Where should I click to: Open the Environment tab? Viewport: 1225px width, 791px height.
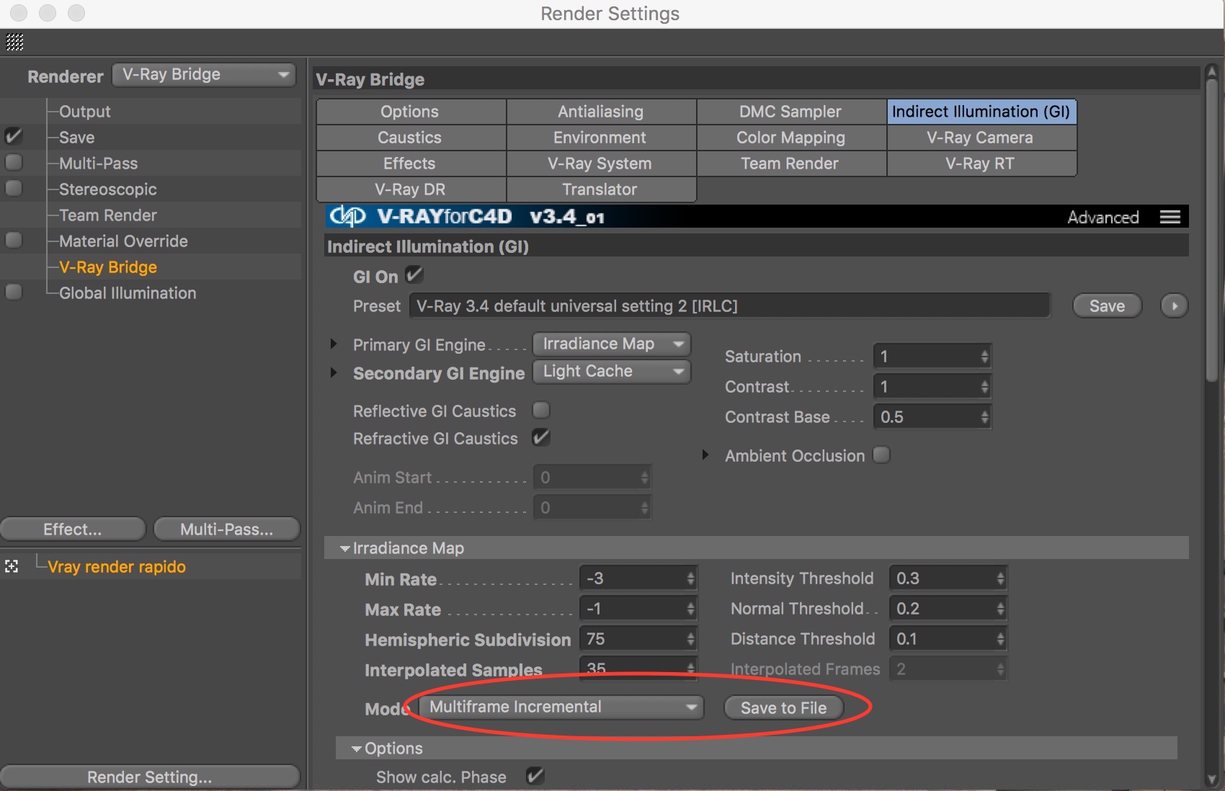(601, 138)
